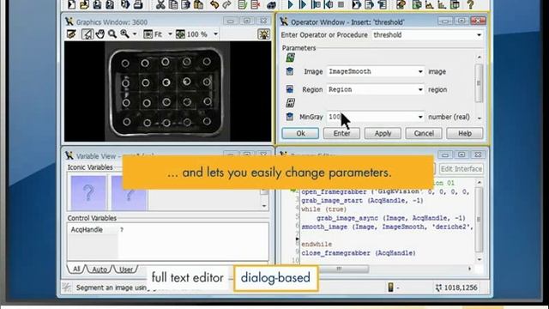Clear the Graphics Window with the eraser icon
The image size is (549, 309).
[71, 34]
